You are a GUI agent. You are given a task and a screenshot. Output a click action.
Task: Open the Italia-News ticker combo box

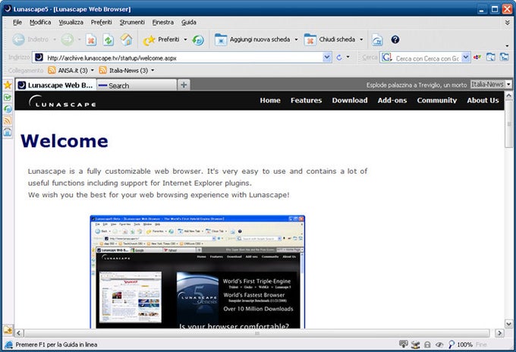point(491,84)
